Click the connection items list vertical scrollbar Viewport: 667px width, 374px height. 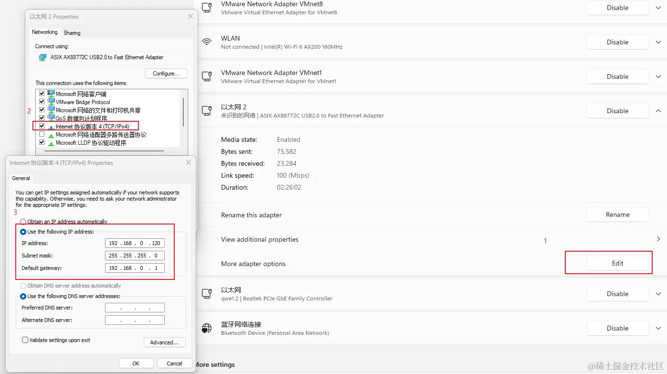tap(184, 113)
